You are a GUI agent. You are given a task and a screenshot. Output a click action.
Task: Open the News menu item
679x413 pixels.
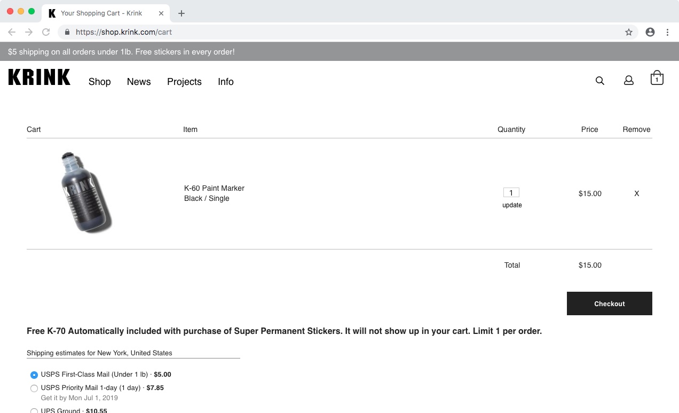[139, 82]
